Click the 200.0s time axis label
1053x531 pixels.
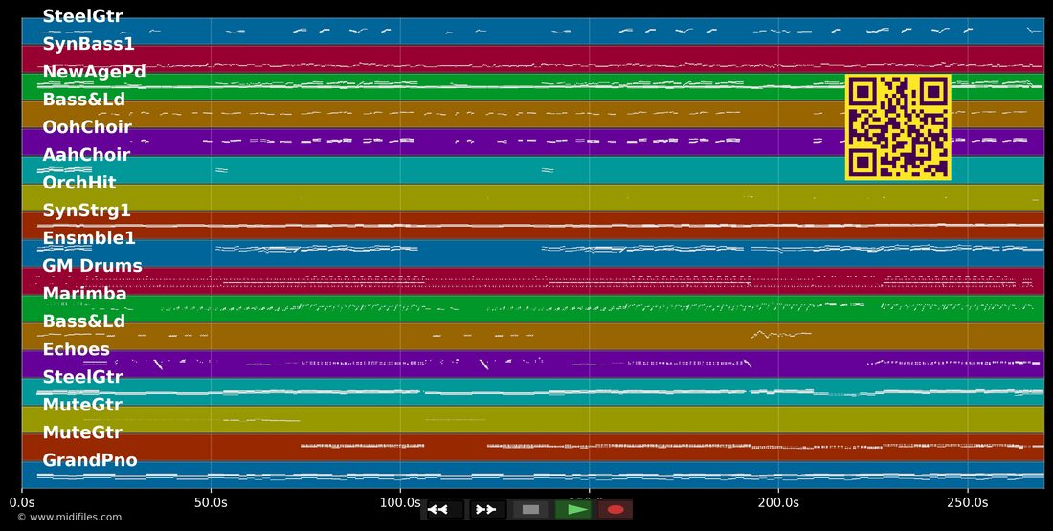coord(779,502)
